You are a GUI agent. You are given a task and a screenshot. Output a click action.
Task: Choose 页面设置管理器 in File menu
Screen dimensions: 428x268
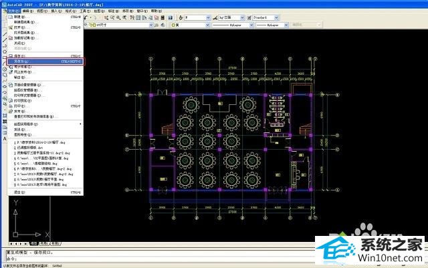[45, 85]
